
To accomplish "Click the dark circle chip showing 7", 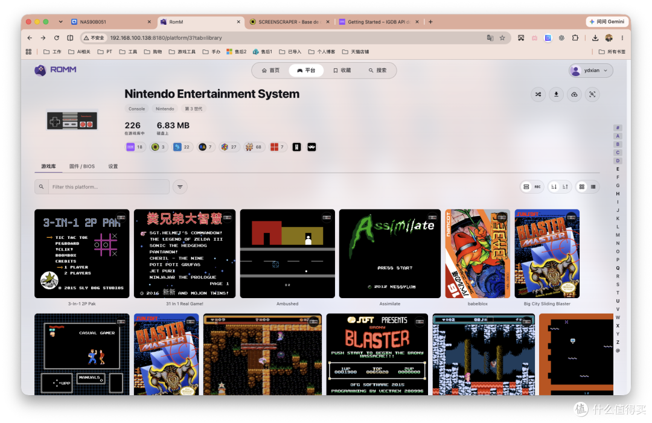I will click(x=206, y=147).
